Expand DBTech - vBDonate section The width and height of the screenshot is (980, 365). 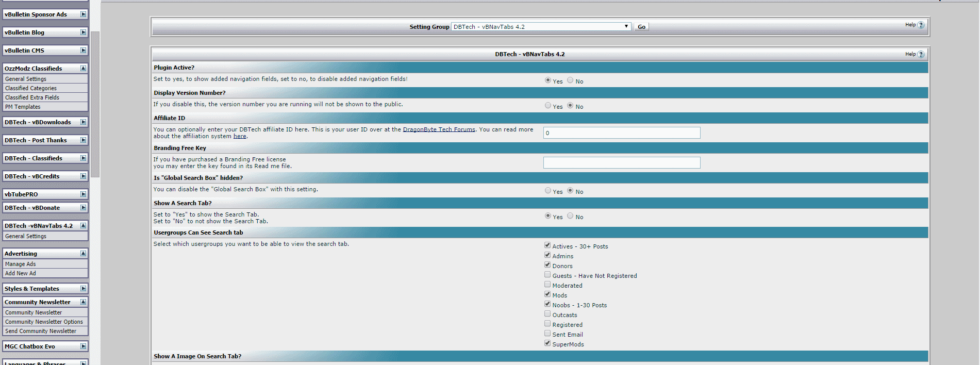[x=83, y=208]
